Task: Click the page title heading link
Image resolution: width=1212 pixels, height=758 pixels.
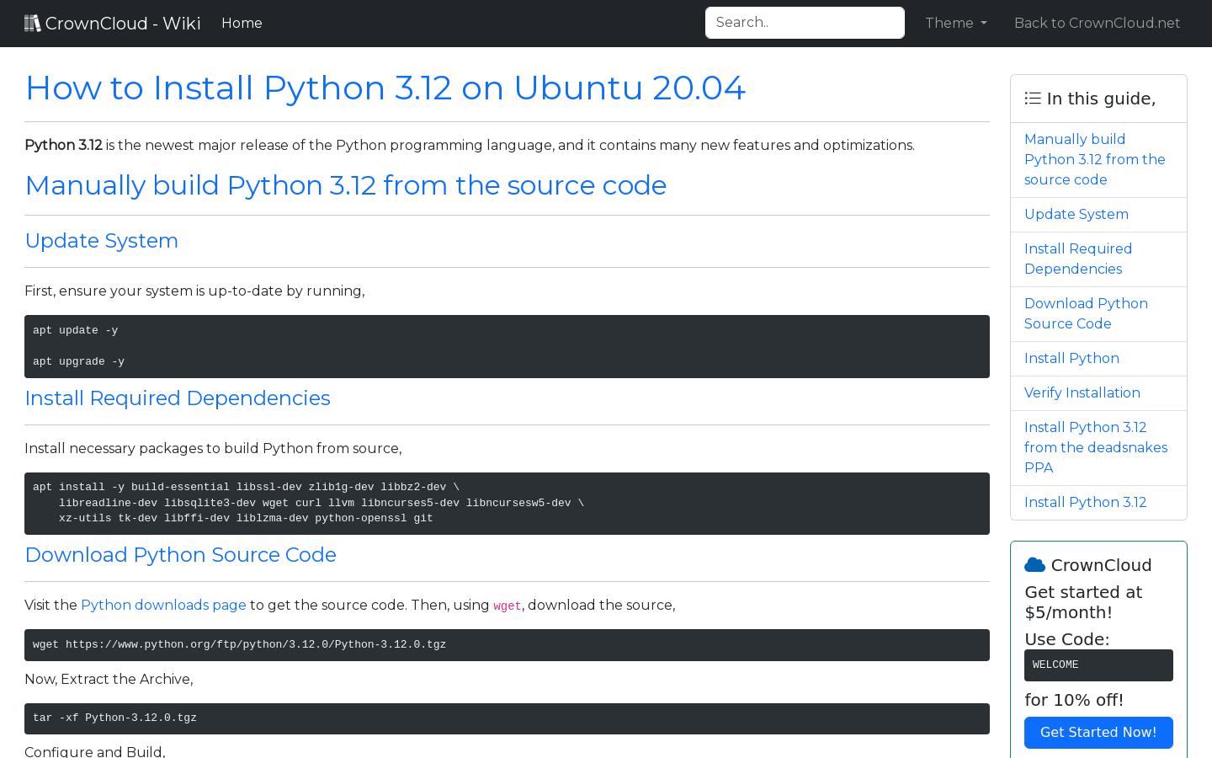Action: (x=385, y=88)
